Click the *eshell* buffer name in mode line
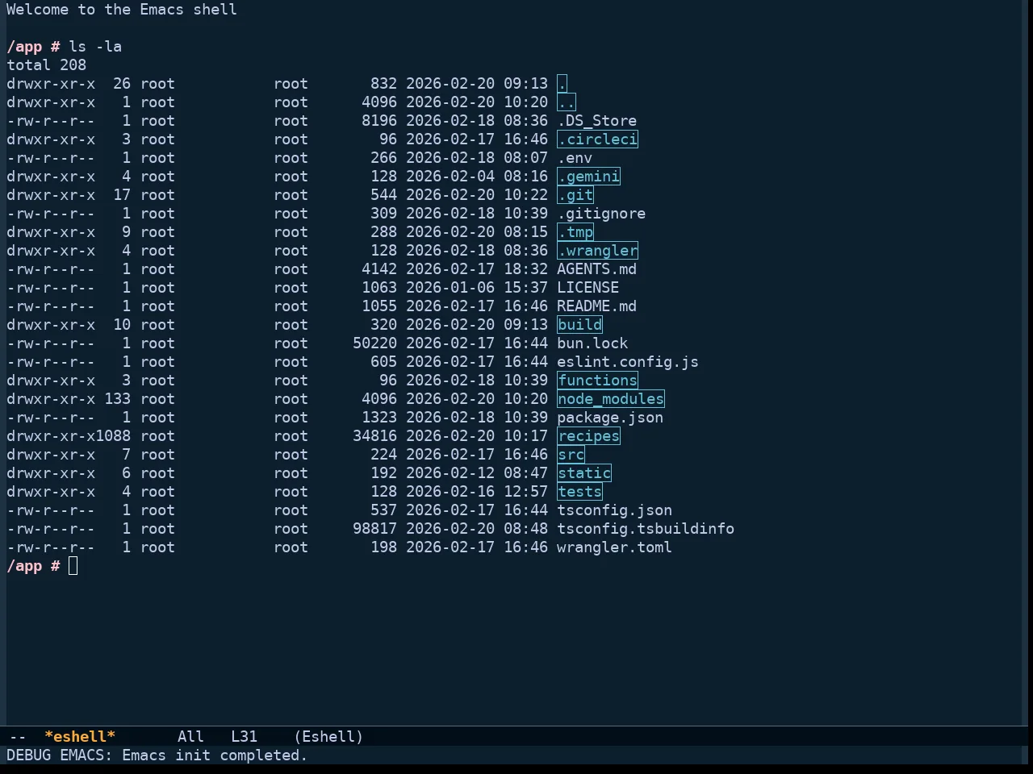This screenshot has width=1033, height=774. click(x=80, y=737)
